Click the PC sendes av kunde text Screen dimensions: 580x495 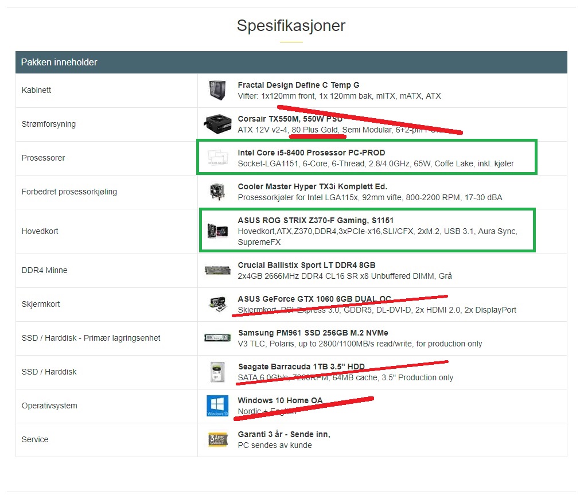(275, 446)
